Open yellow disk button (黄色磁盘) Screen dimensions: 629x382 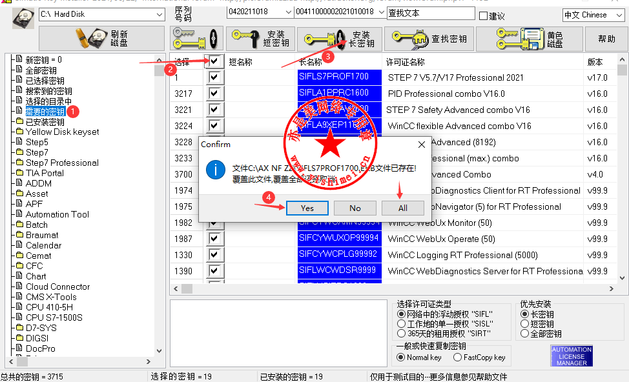click(529, 39)
